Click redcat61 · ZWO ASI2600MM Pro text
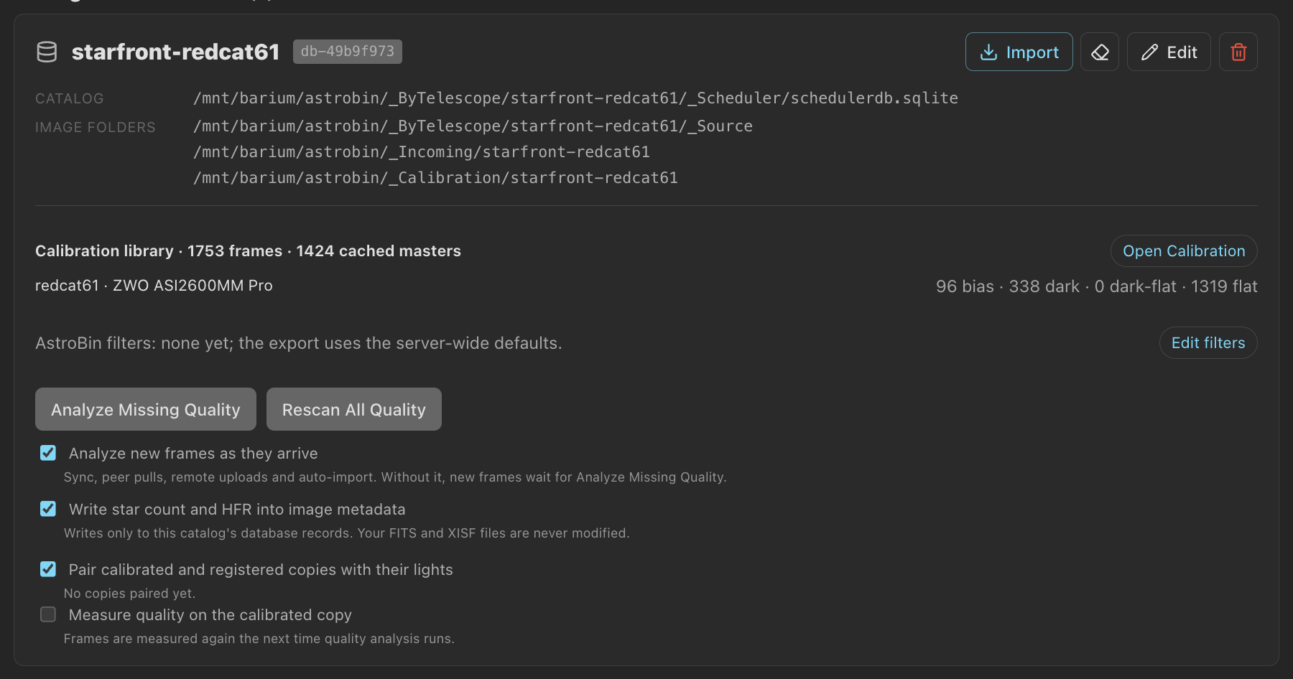Image resolution: width=1293 pixels, height=679 pixels. [154, 286]
